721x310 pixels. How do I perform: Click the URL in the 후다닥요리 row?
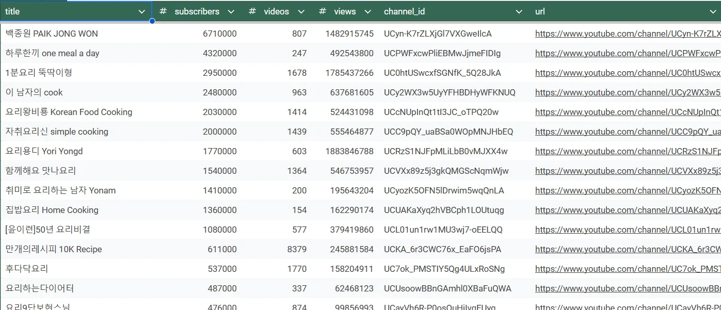[628, 269]
